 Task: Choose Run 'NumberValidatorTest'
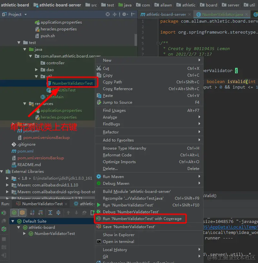pyautogui.click(x=149, y=205)
